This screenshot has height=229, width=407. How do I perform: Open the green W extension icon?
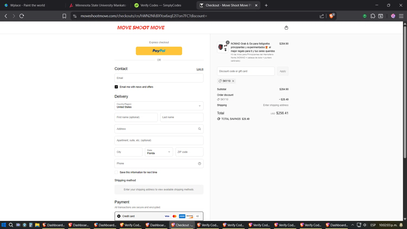point(365,16)
